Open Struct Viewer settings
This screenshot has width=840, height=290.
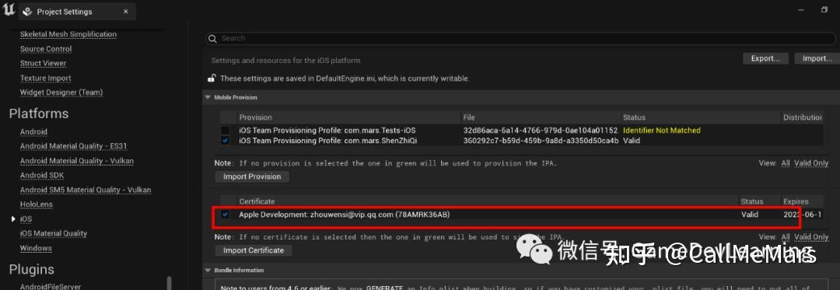(43, 63)
